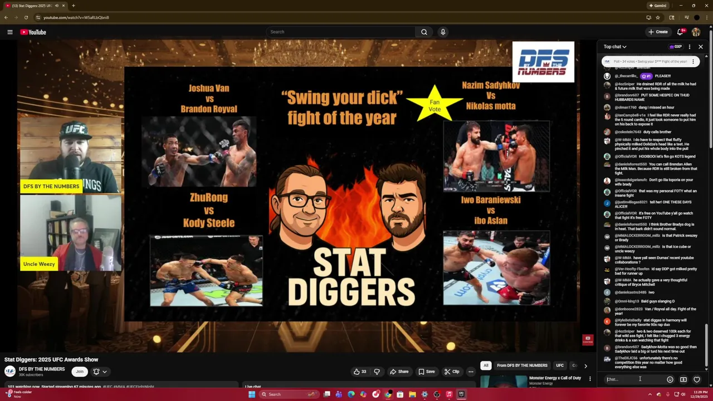Expand notification bell options dropdown
Screen dimensions: 713x401
(104, 371)
